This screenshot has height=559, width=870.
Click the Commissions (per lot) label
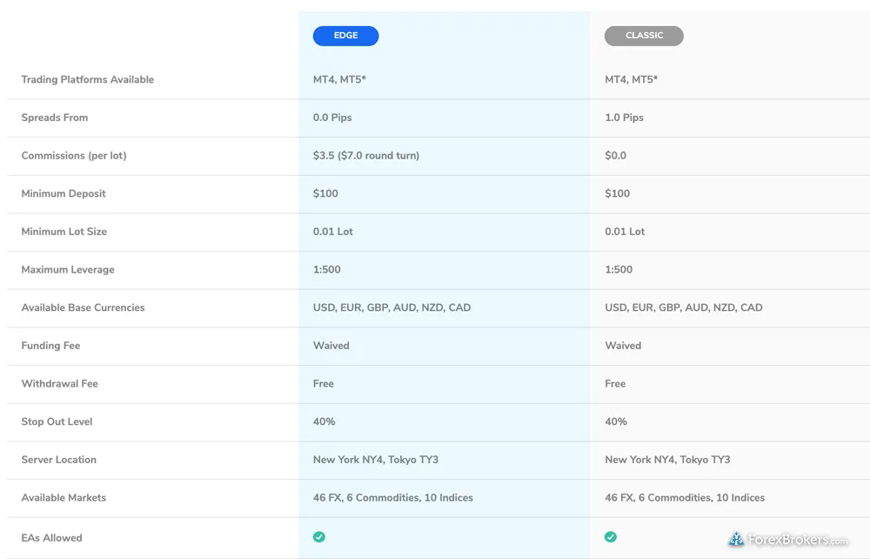click(73, 156)
